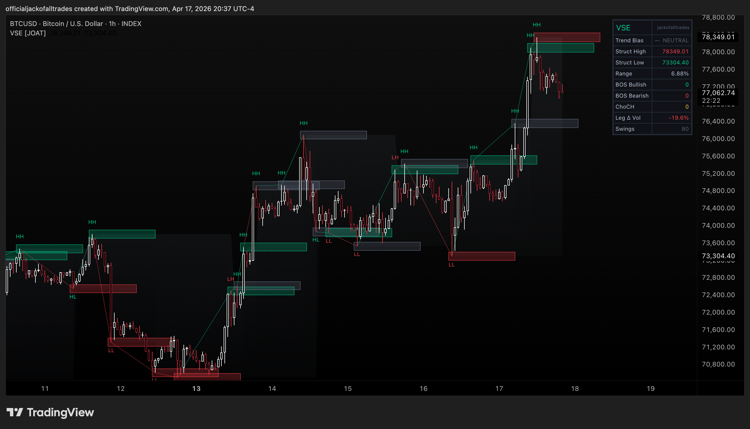
Task: Click bold date 13 on the time axis
Action: pyautogui.click(x=196, y=388)
